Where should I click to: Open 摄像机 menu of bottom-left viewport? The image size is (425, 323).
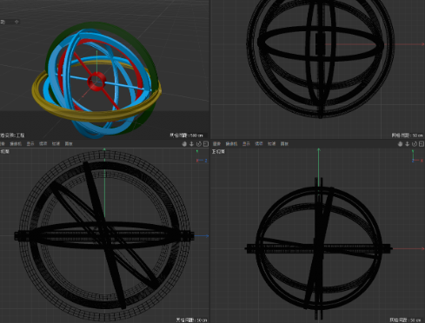(x=16, y=144)
